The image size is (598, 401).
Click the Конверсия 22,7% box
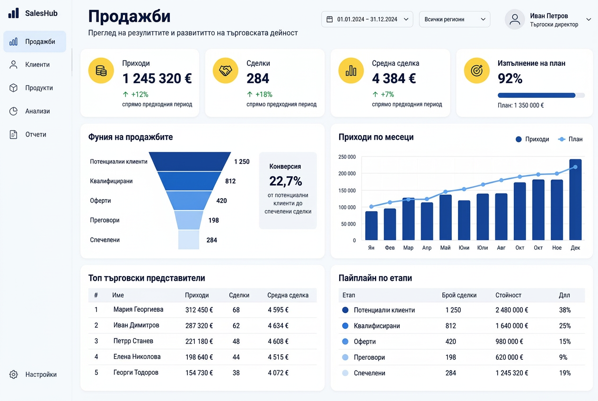[288, 191]
